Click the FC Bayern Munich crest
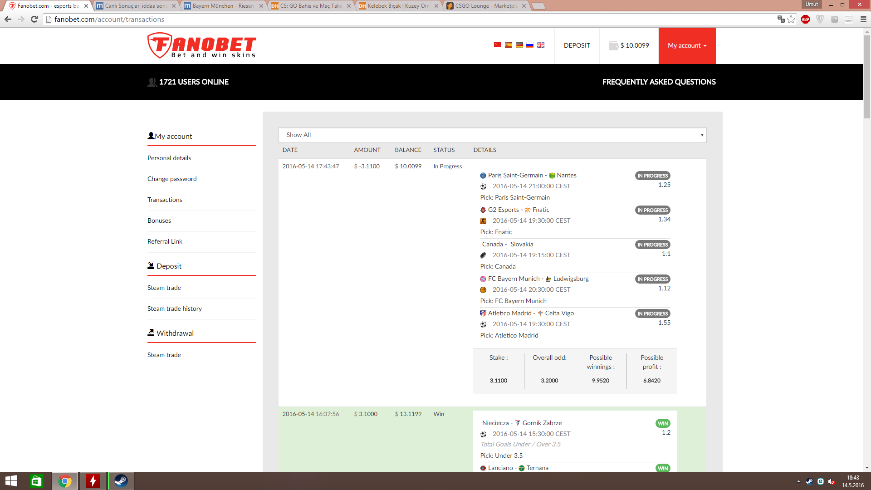This screenshot has width=871, height=490. [483, 279]
